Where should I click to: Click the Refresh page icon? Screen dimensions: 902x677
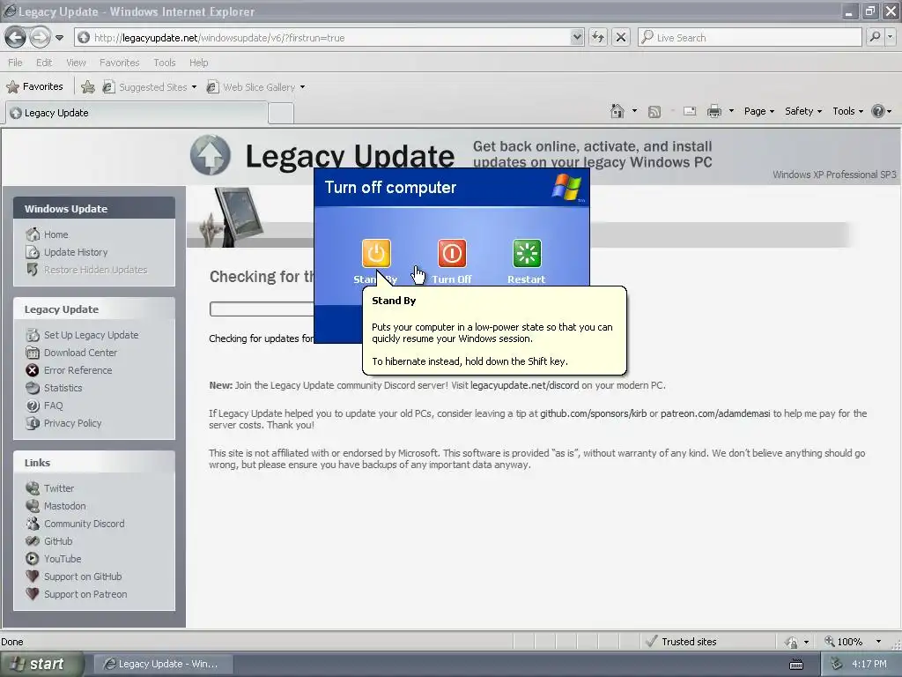[598, 37]
